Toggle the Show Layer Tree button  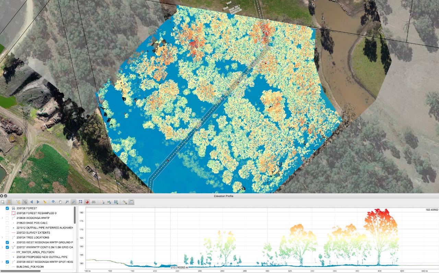pos(9,202)
